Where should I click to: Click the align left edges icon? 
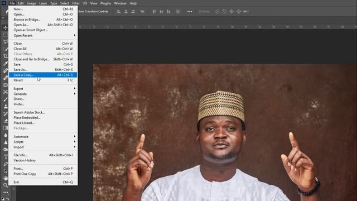pyautogui.click(x=119, y=11)
